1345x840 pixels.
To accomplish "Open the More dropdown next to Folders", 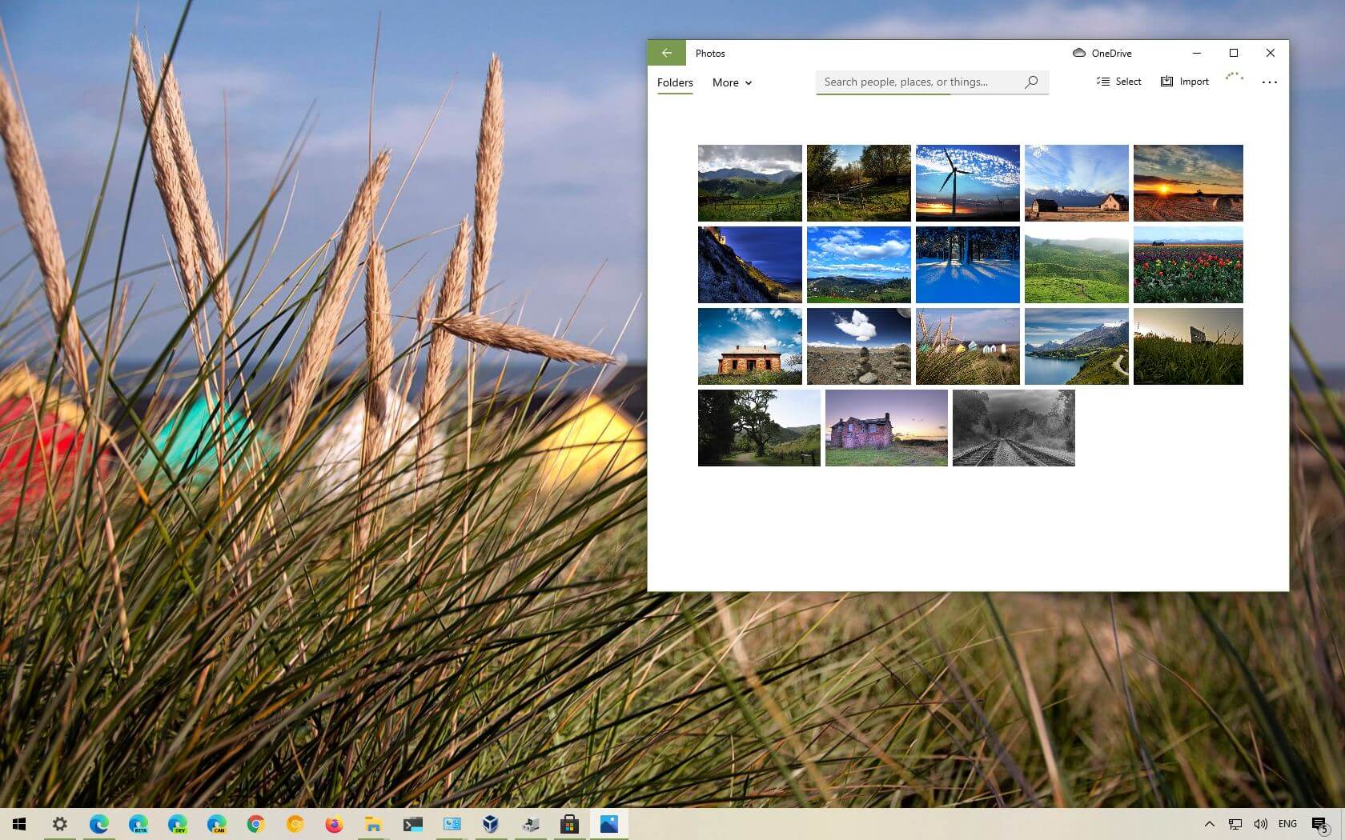I will [731, 82].
